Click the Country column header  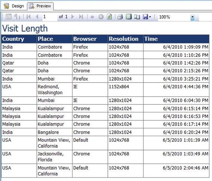point(19,39)
